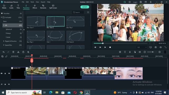The width and height of the screenshot is (169, 95).
Task: Select the Orb 1 transition thumbnail
Action: [56, 36]
